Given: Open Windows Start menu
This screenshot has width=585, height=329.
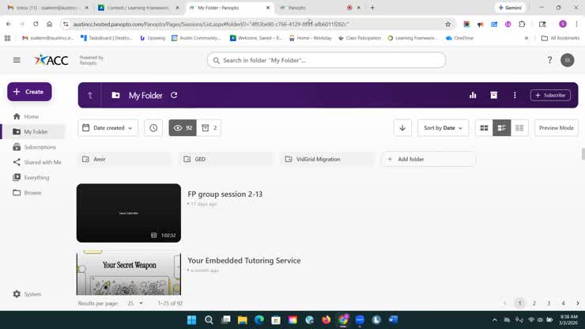Looking at the screenshot, I should click(x=192, y=320).
